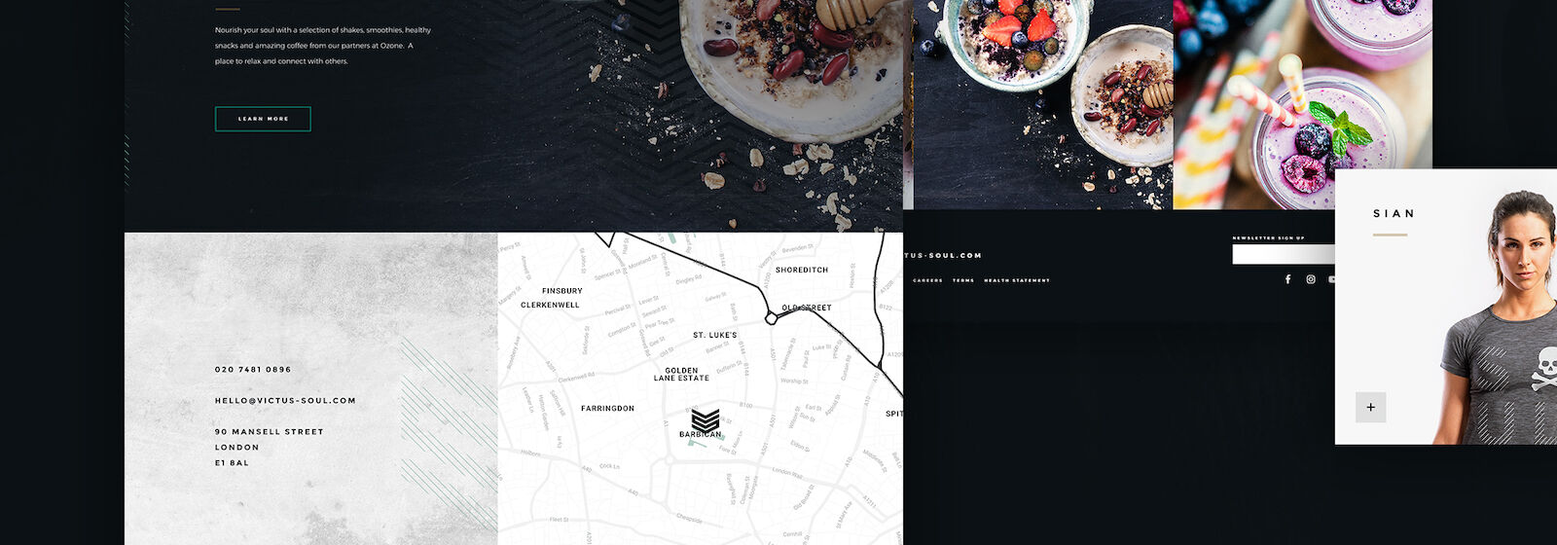Open the Facebook icon in the footer
1557x545 pixels.
[1287, 279]
